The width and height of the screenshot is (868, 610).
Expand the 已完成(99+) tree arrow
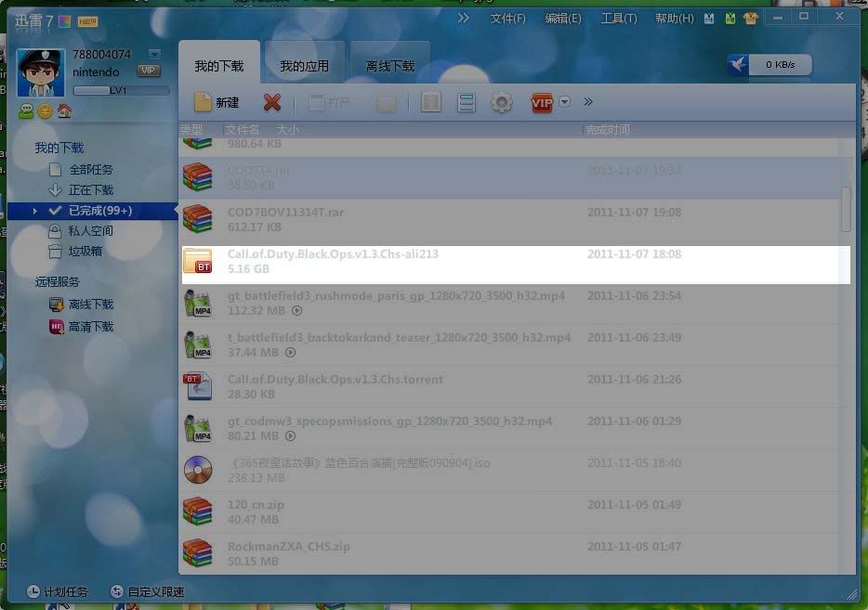click(35, 211)
